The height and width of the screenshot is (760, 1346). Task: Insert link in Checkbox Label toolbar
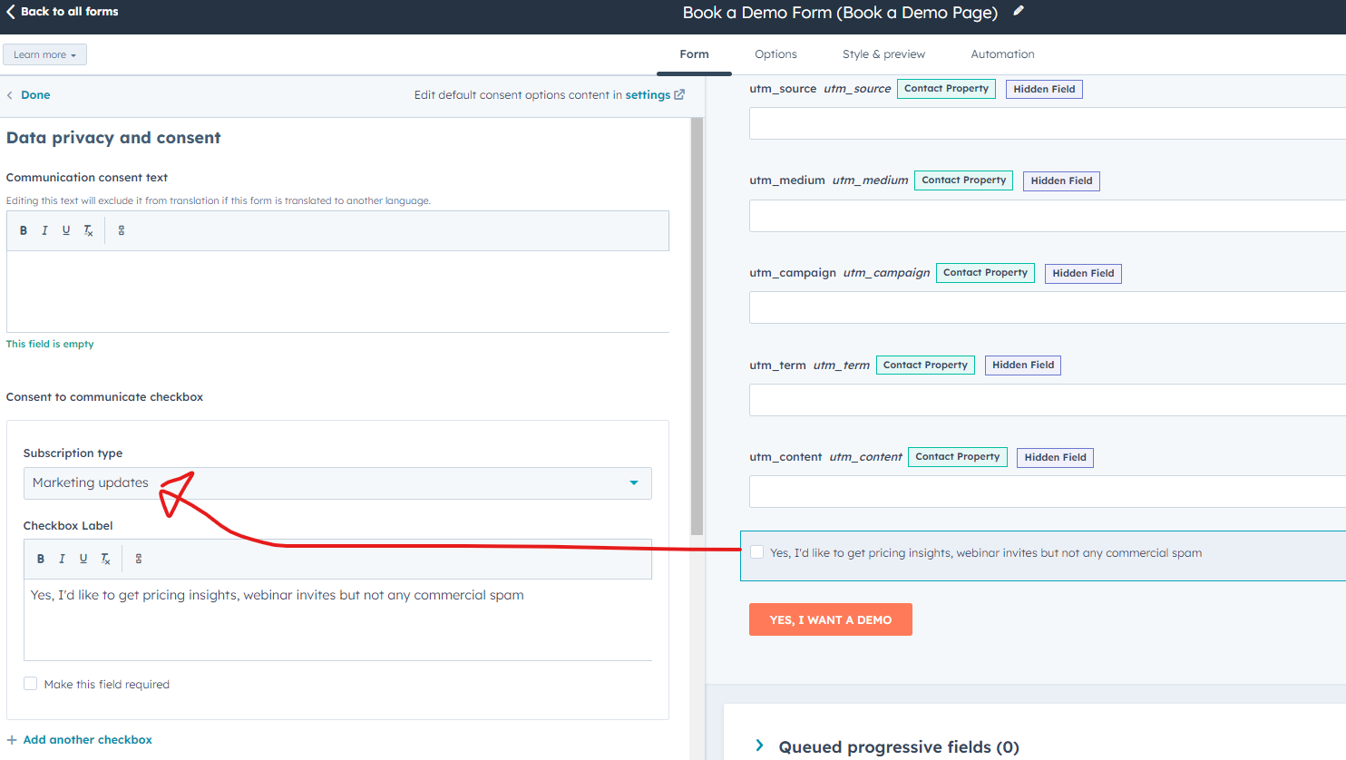139,559
